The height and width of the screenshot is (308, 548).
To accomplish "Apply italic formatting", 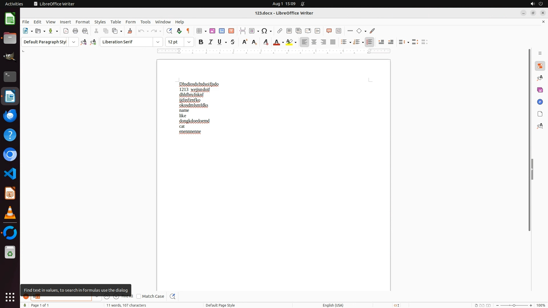I will coord(211,42).
